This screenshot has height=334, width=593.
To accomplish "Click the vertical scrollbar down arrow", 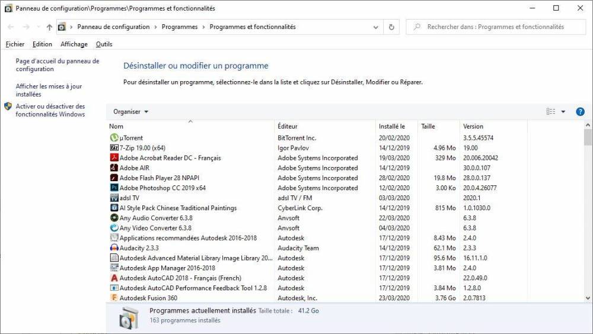I will coord(588,298).
